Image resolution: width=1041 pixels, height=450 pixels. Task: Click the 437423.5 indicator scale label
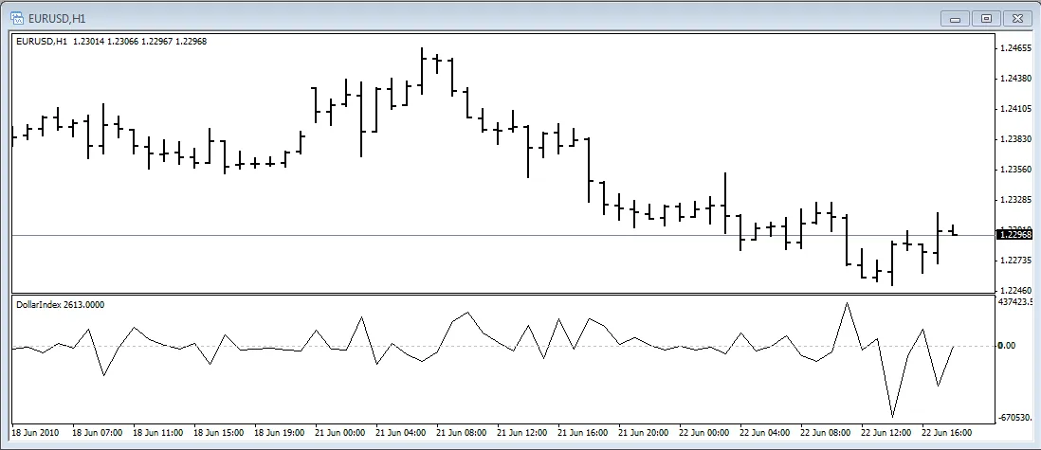(x=1014, y=301)
